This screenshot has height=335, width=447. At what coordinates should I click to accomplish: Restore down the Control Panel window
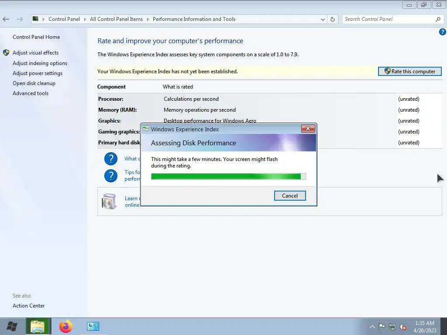(424, 4)
